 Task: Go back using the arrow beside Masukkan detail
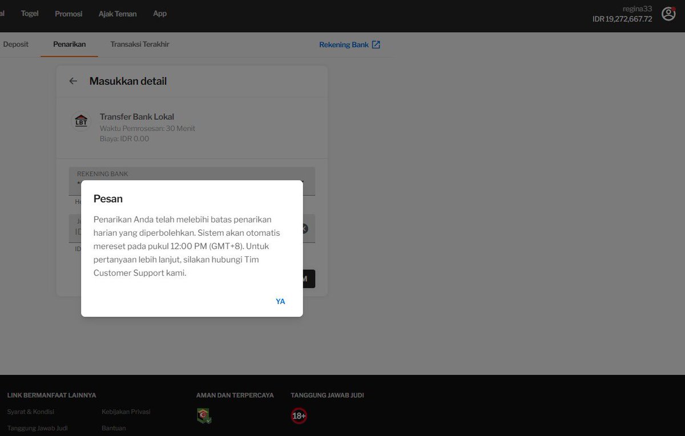(73, 81)
